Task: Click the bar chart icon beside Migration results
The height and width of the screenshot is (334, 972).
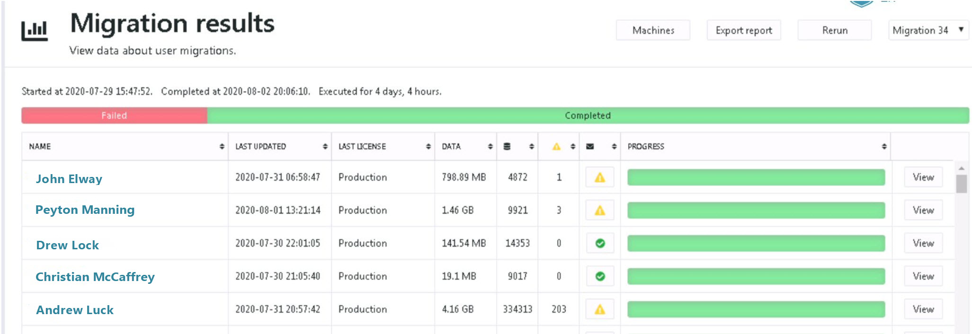Action: (x=35, y=31)
